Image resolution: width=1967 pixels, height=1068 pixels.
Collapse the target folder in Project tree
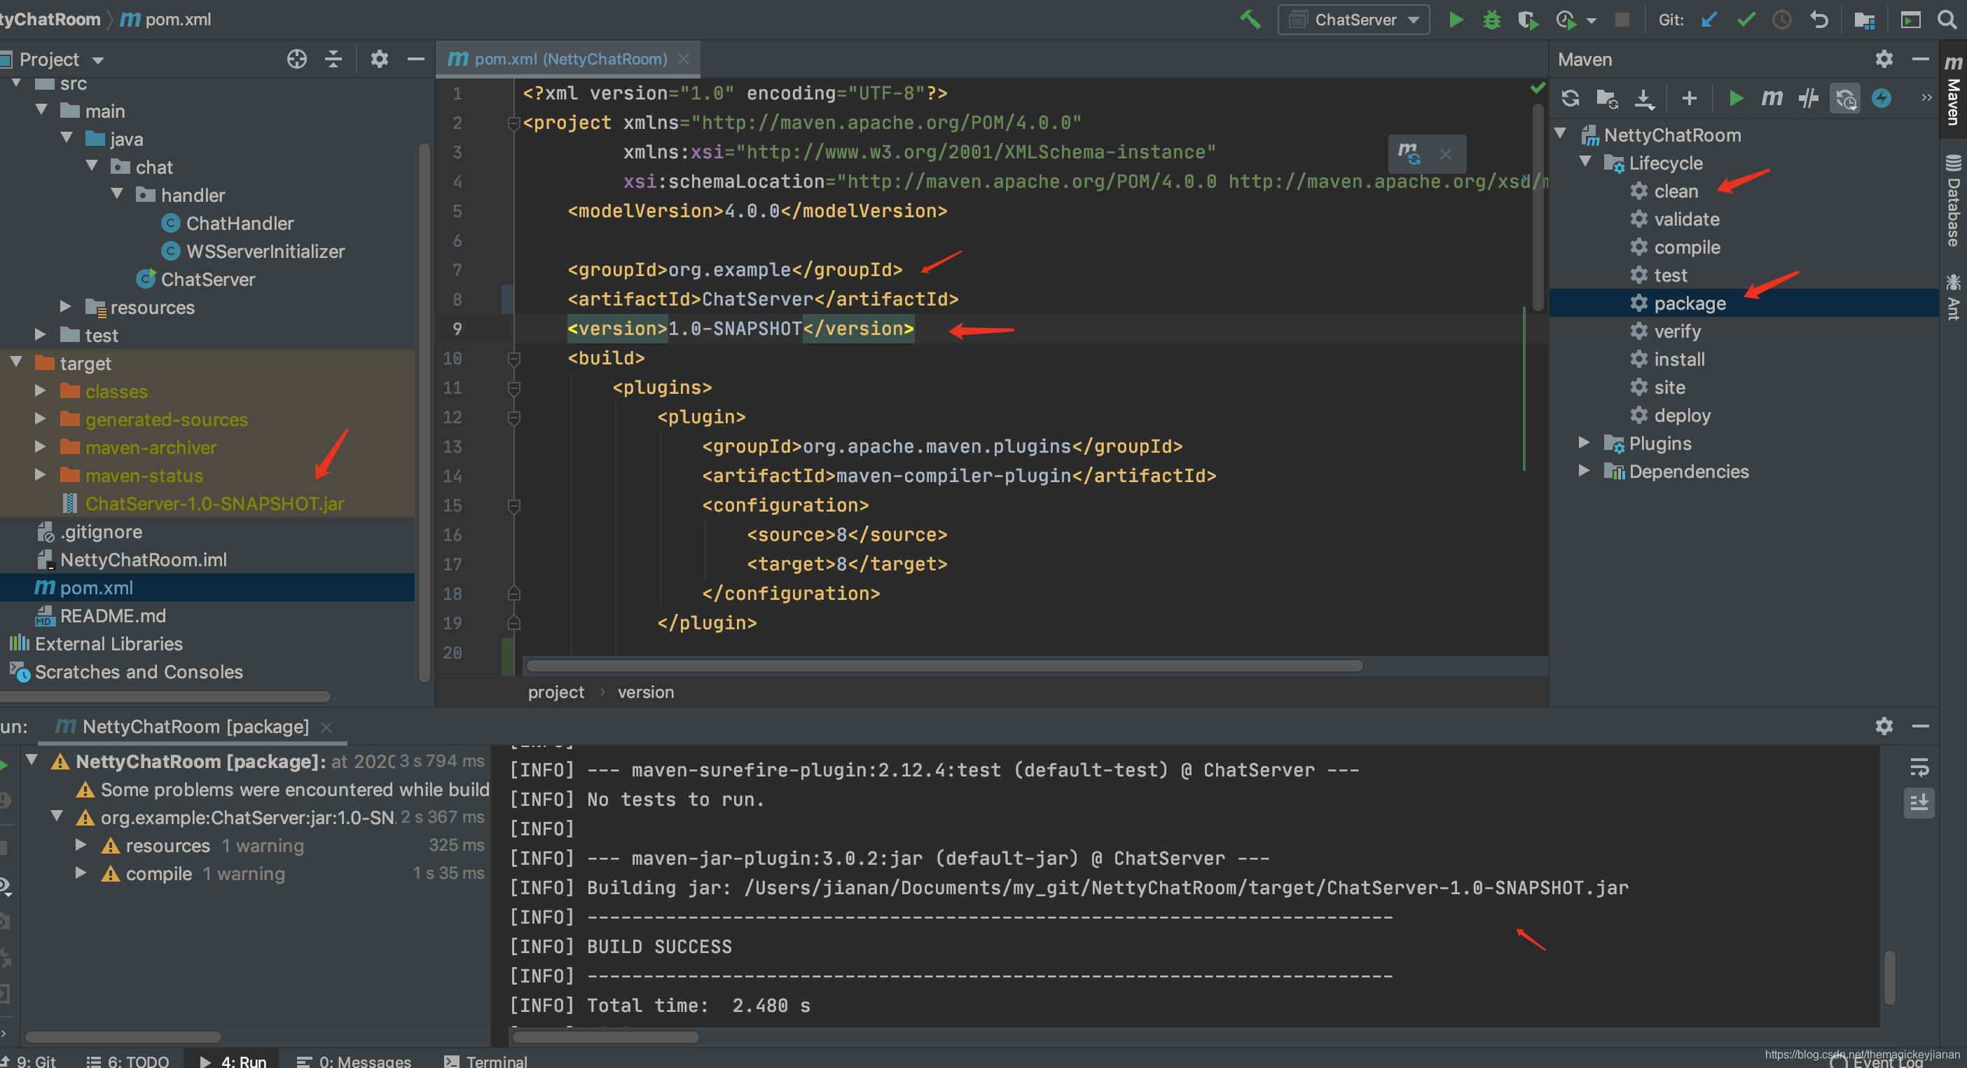click(16, 363)
